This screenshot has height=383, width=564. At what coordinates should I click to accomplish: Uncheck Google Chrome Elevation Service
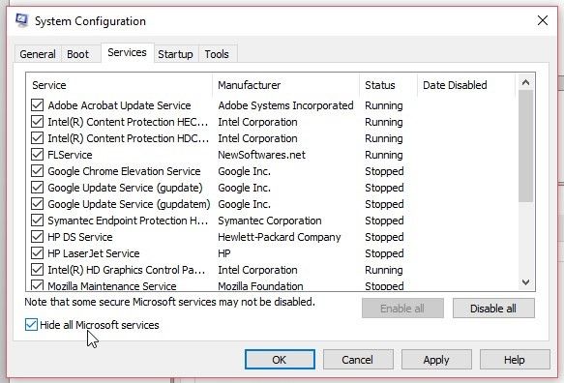[37, 171]
